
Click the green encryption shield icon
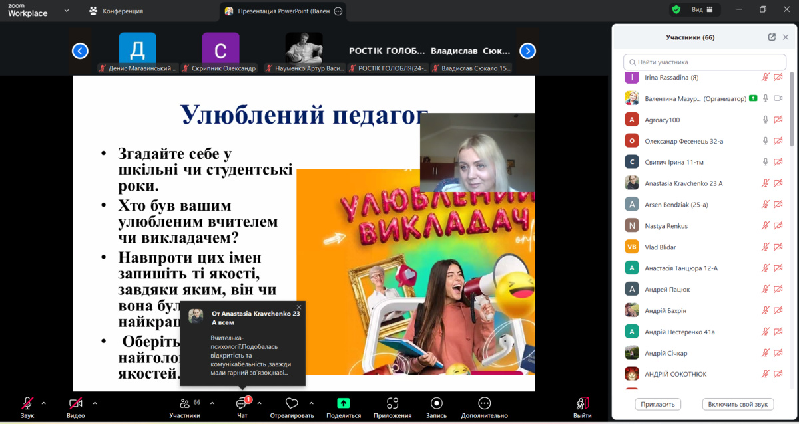point(676,10)
